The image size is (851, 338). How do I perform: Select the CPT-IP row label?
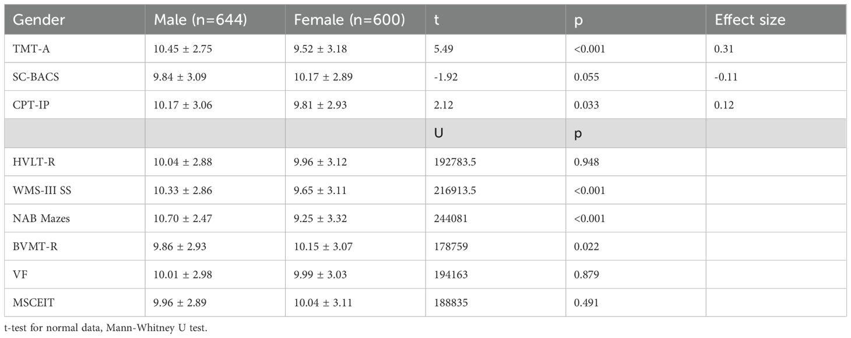tap(28, 105)
